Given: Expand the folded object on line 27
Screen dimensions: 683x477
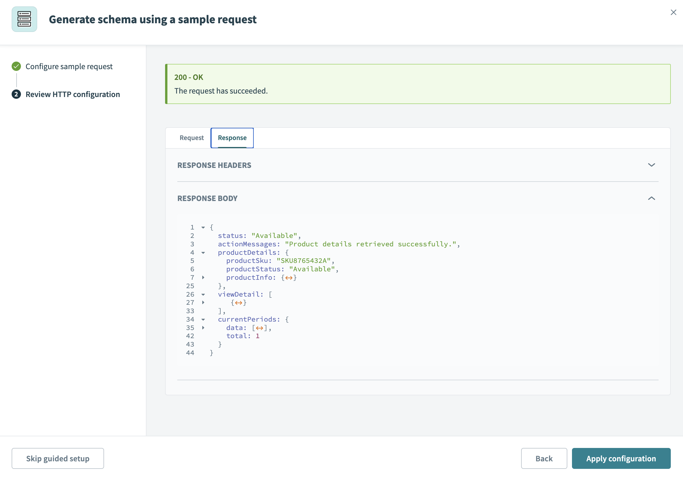Looking at the screenshot, I should click(x=203, y=302).
